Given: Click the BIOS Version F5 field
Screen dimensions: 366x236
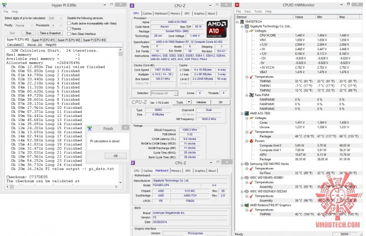Looking at the screenshot, I should point(190,217).
